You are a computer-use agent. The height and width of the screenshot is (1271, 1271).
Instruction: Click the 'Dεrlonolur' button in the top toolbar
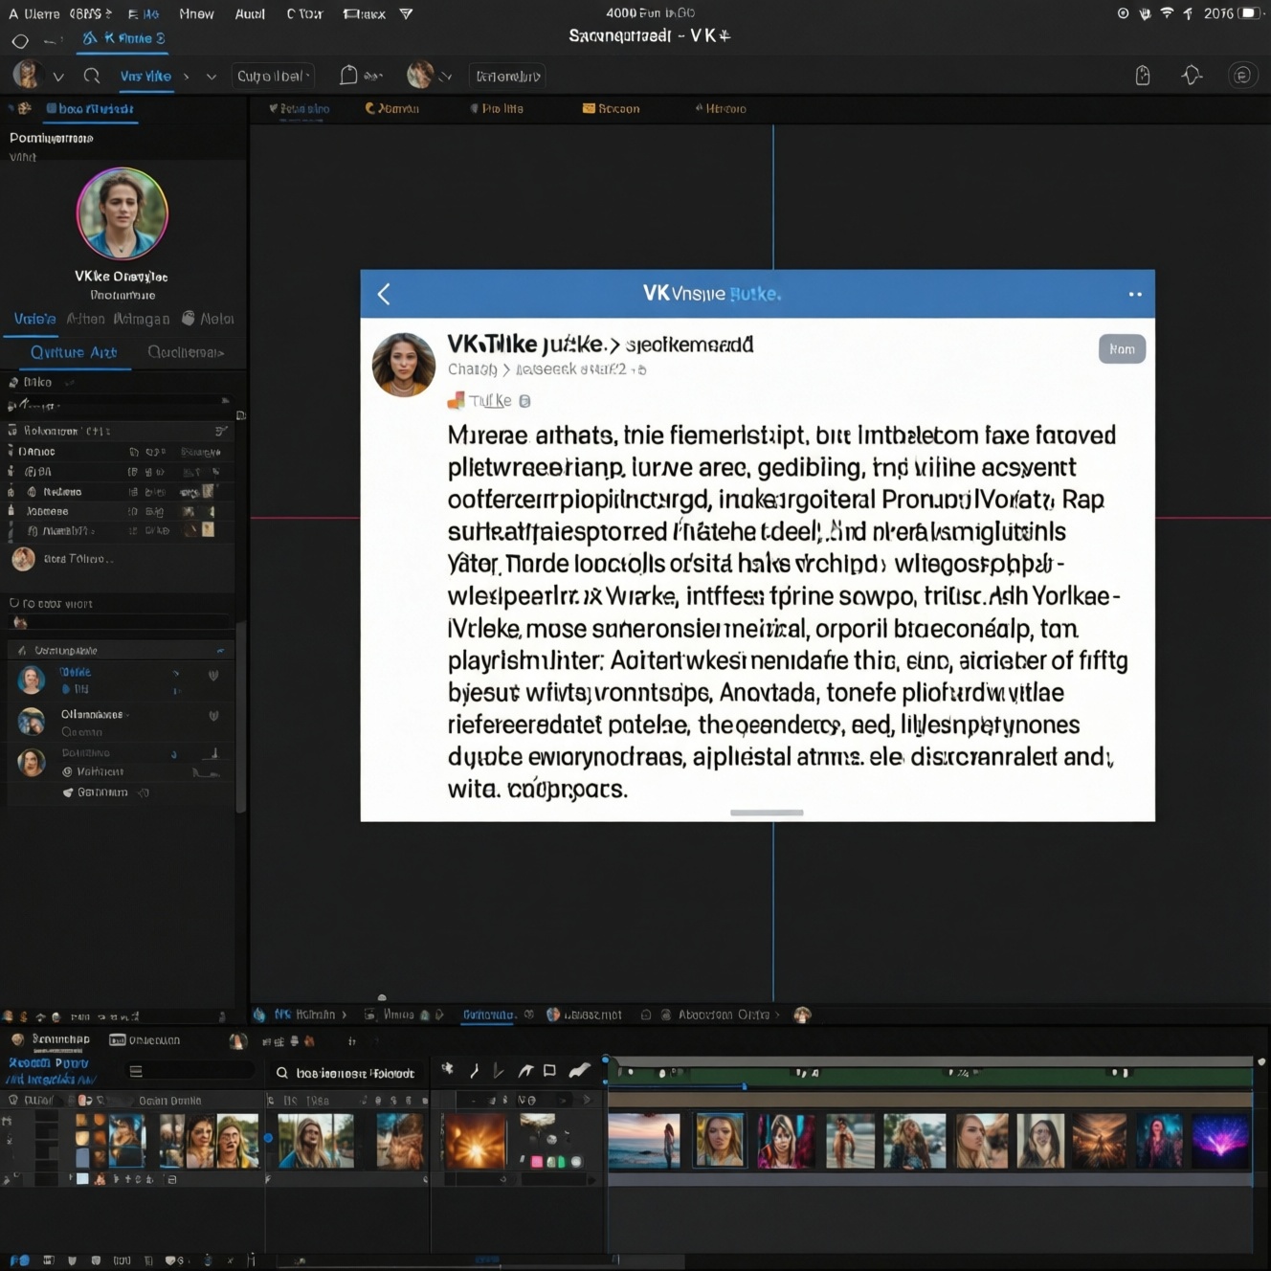tap(508, 76)
